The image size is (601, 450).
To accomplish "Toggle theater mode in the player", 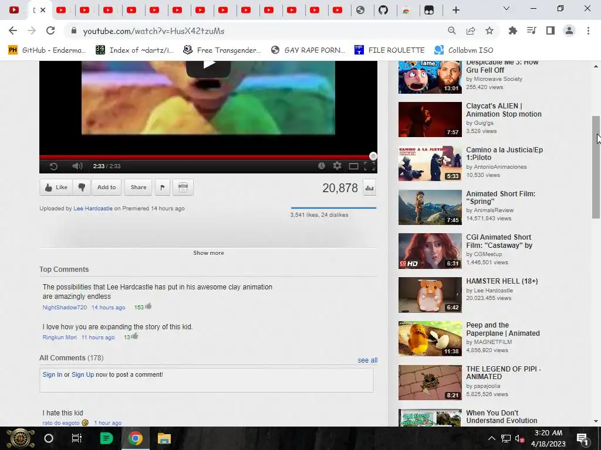I will pos(353,166).
